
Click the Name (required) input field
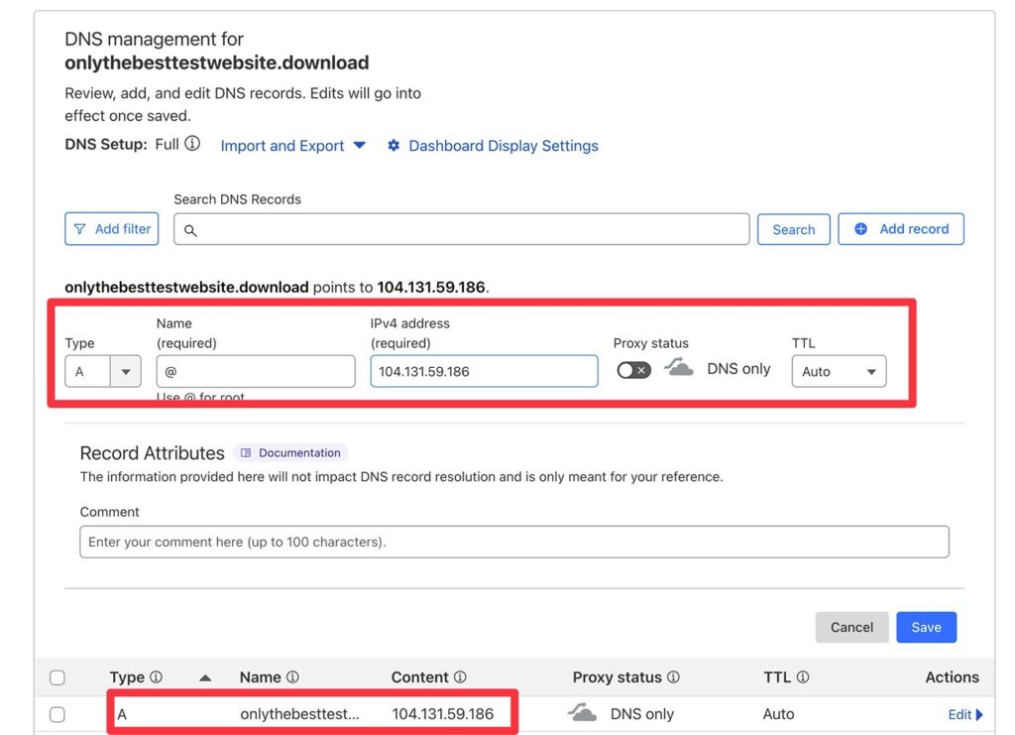pos(256,372)
